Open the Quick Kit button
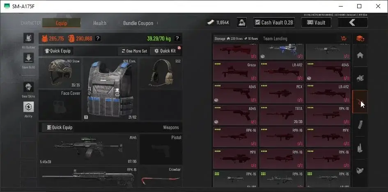Image resolution: width=388 pixels, height=192 pixels. tap(165, 51)
